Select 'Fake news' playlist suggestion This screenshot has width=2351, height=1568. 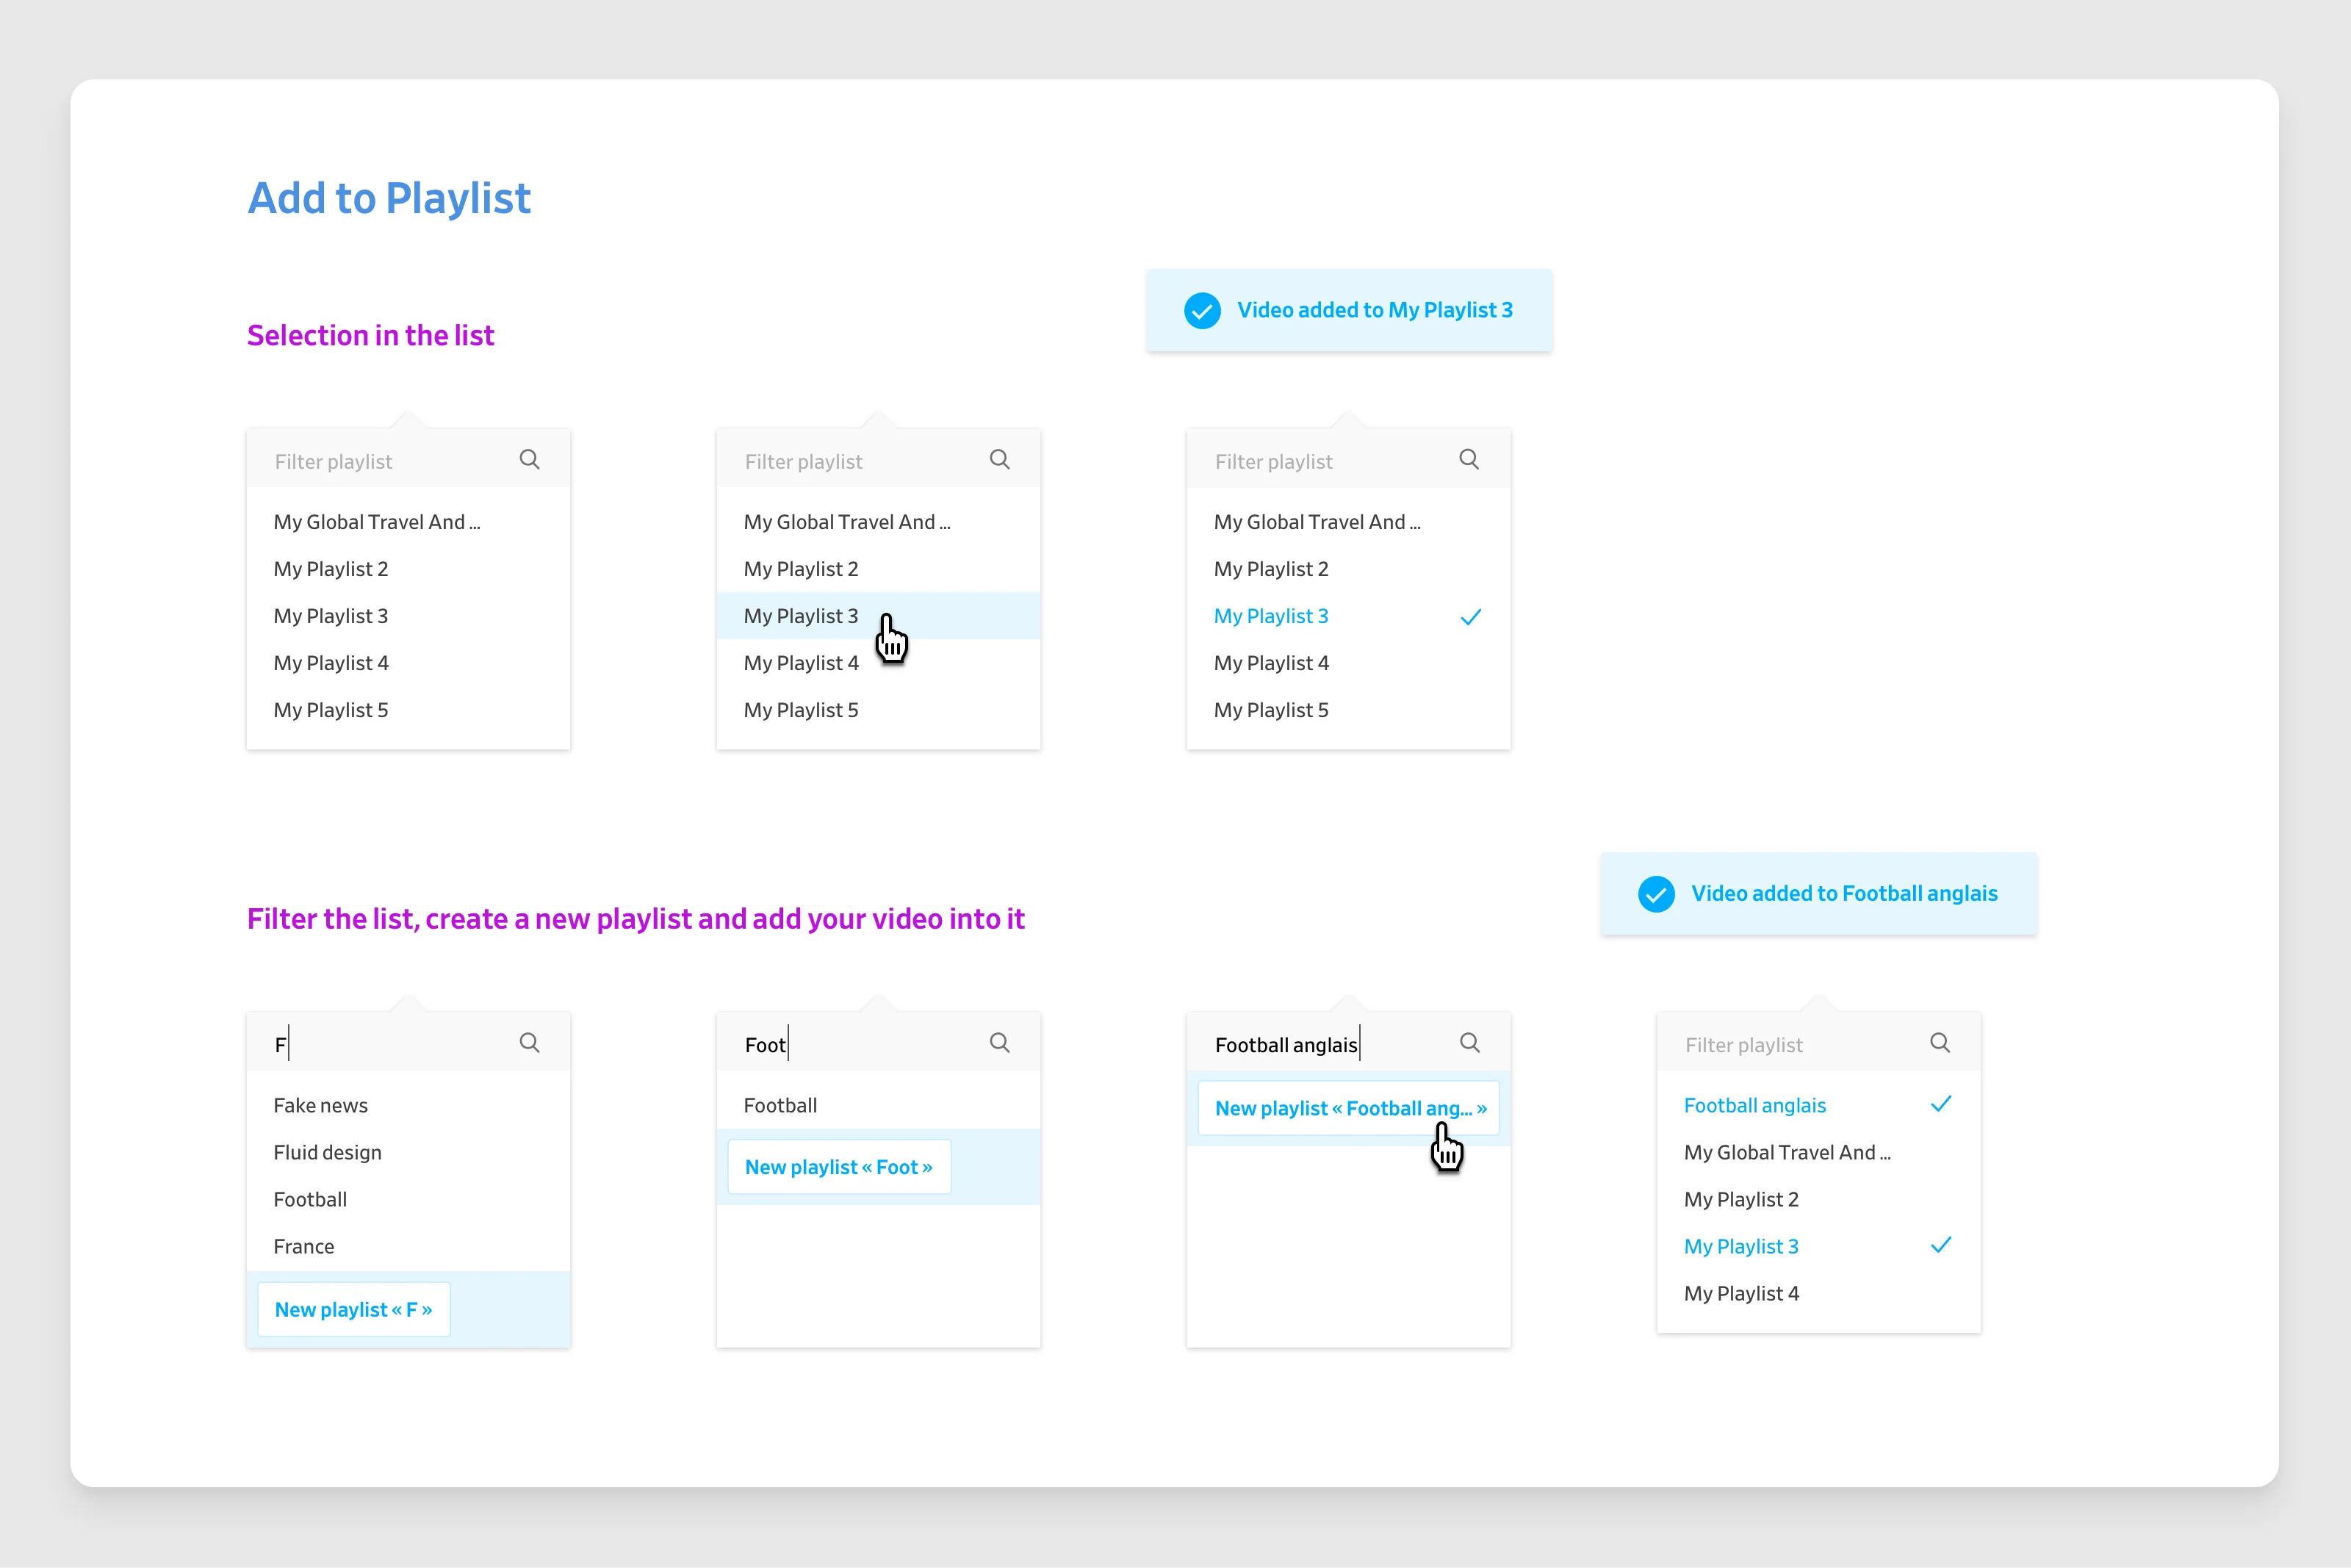(x=321, y=1105)
